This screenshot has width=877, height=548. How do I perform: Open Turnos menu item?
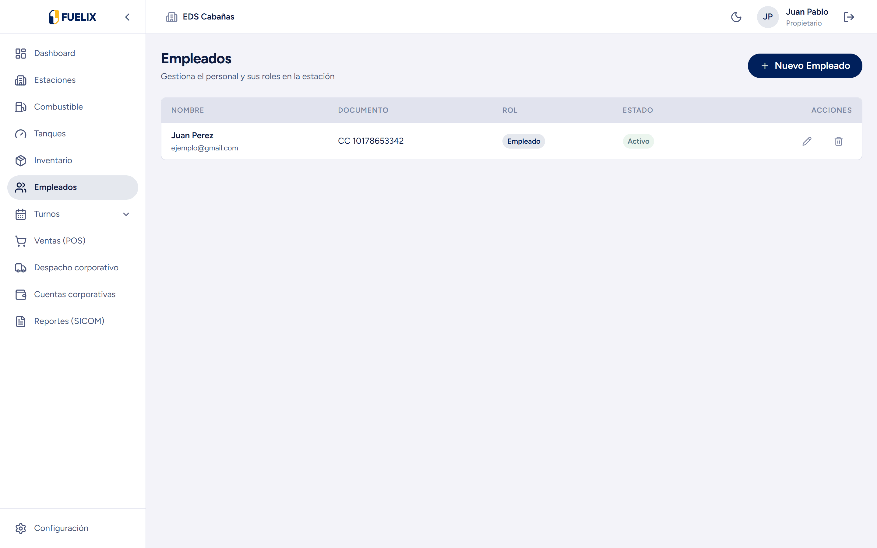click(x=73, y=214)
